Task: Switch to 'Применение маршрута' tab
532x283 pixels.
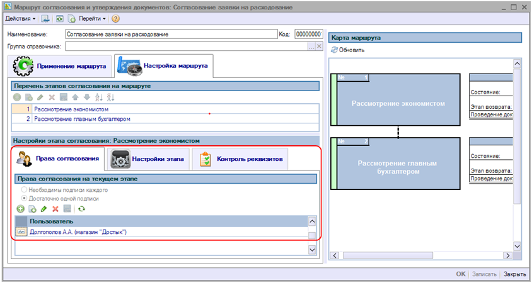Action: pyautogui.click(x=60, y=65)
